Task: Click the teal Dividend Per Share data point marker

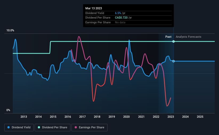Action: [x=173, y=41]
